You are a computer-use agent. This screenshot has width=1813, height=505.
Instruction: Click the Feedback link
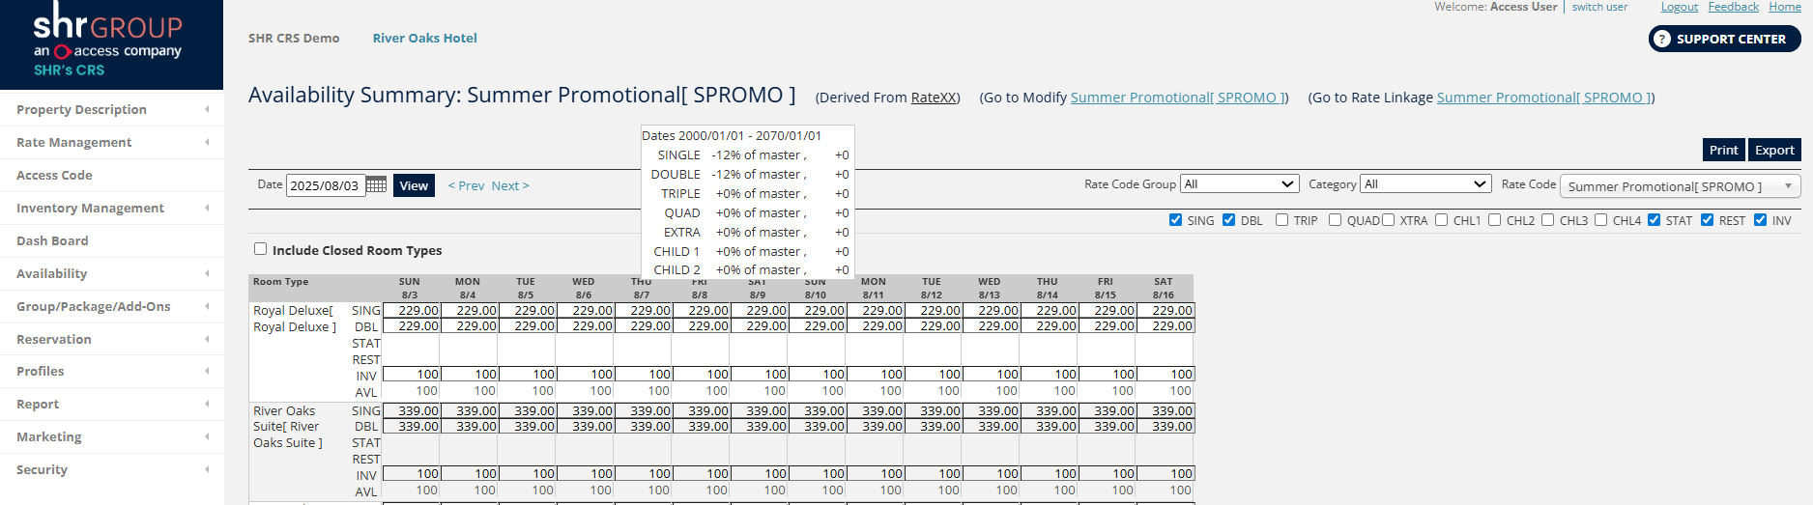(1734, 7)
